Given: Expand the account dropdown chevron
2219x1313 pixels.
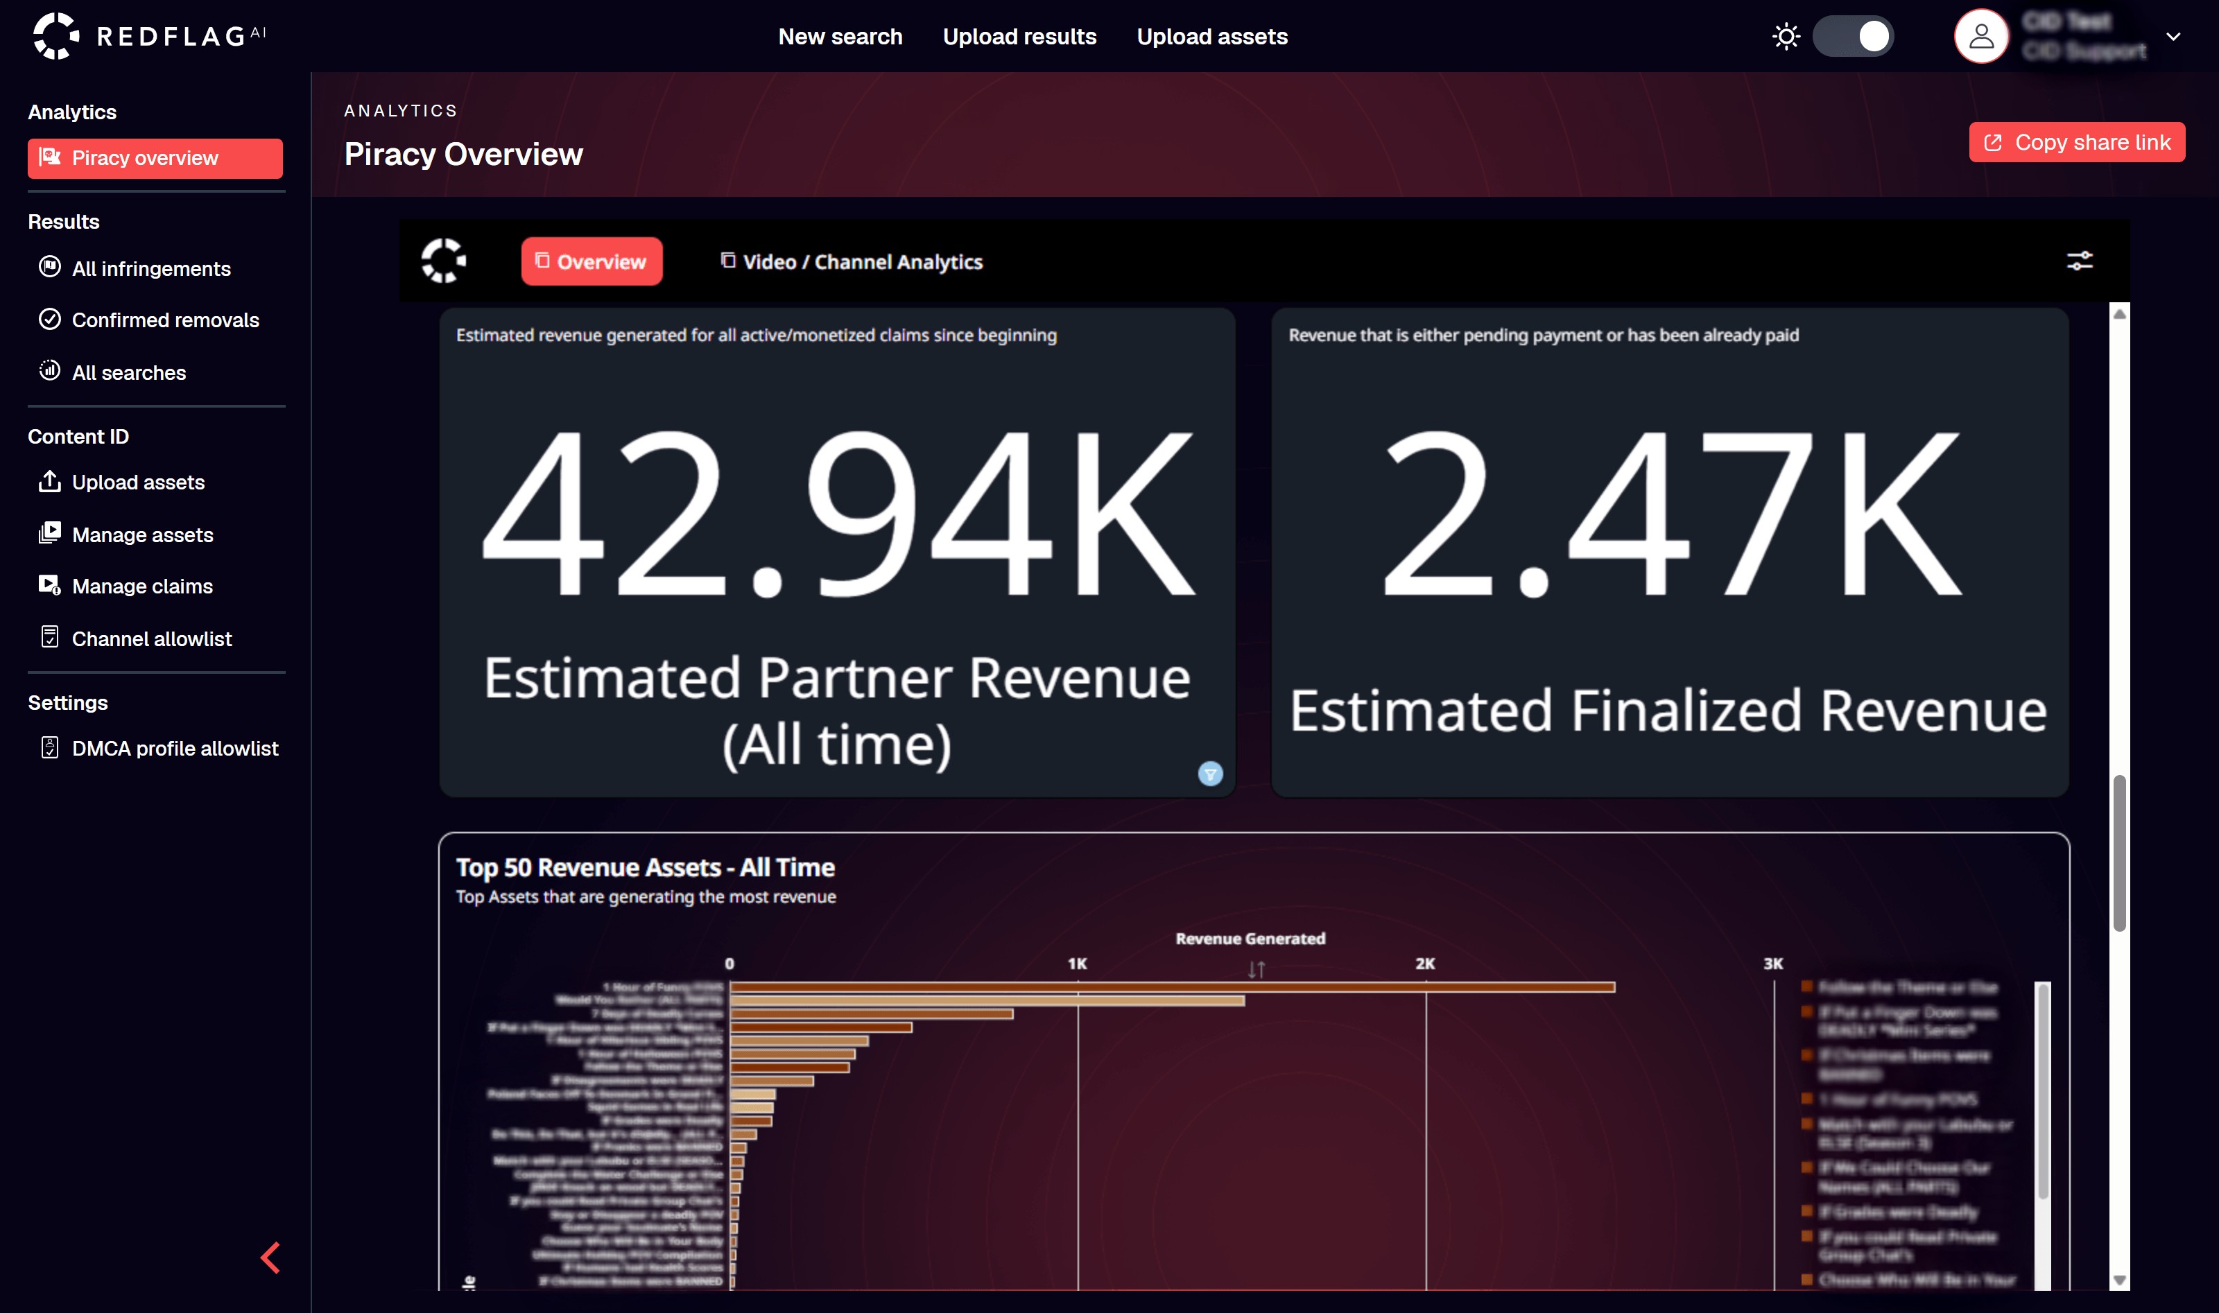Looking at the screenshot, I should point(2172,36).
